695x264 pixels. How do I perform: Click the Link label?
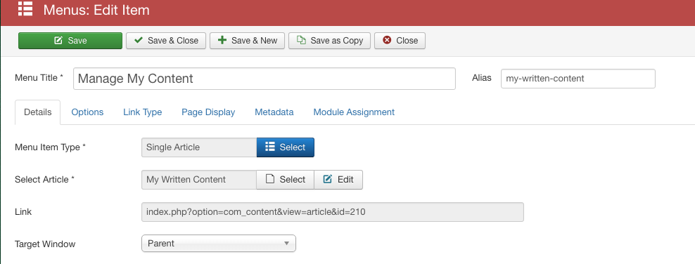(23, 212)
